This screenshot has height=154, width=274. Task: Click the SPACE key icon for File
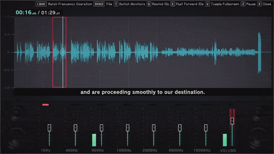pyautogui.click(x=99, y=4)
